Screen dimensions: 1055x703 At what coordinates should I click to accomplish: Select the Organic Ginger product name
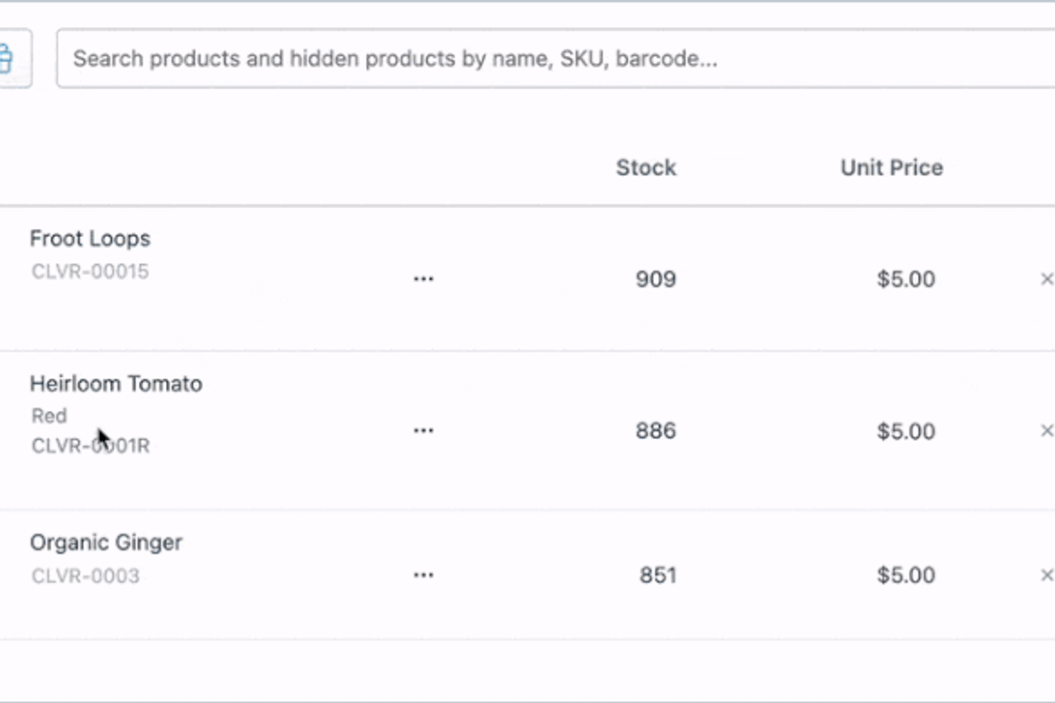click(x=105, y=542)
